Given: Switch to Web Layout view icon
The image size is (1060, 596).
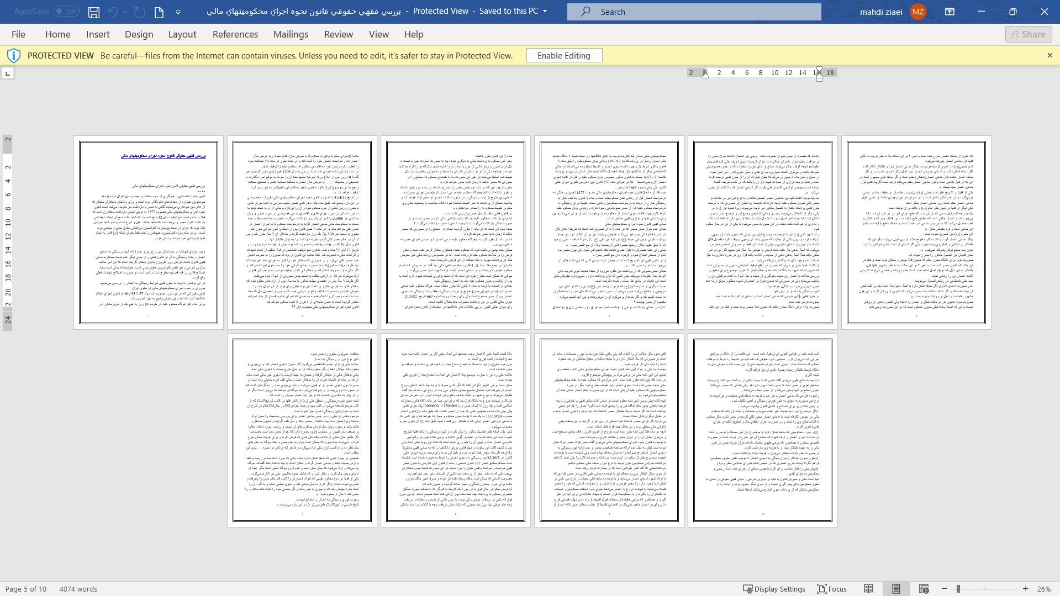Looking at the screenshot, I should (924, 589).
